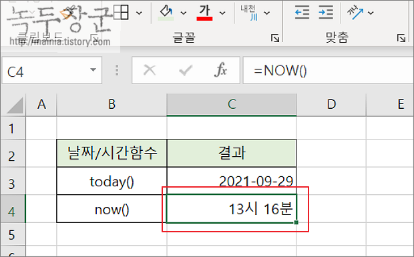Select the cell with 2021-09-29
The width and height of the screenshot is (414, 257).
coord(232,182)
